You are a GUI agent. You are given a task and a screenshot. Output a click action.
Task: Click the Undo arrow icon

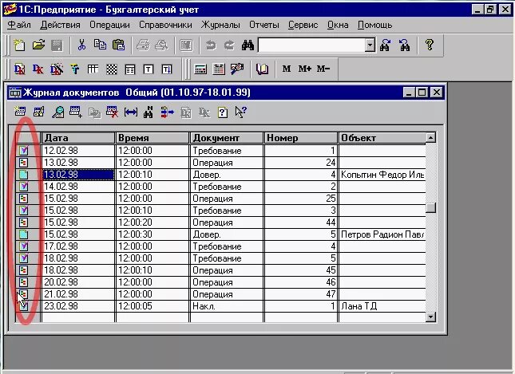pyautogui.click(x=211, y=45)
